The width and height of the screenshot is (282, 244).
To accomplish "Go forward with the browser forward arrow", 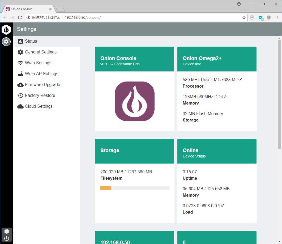I will (12, 17).
